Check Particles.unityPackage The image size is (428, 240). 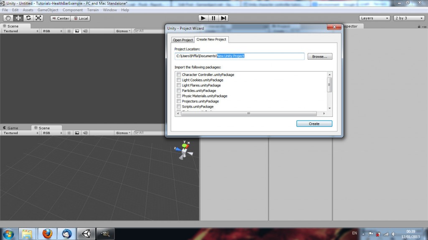click(179, 91)
